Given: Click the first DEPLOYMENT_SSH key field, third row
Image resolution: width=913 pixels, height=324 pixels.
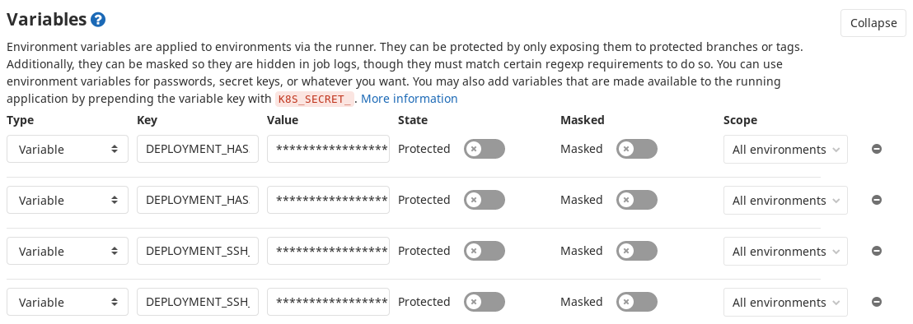Looking at the screenshot, I should (x=198, y=252).
